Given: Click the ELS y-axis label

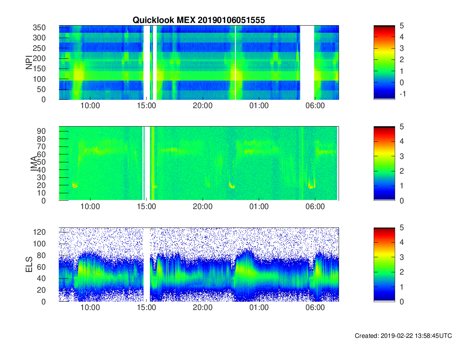Looking at the screenshot, I should pos(29,264).
